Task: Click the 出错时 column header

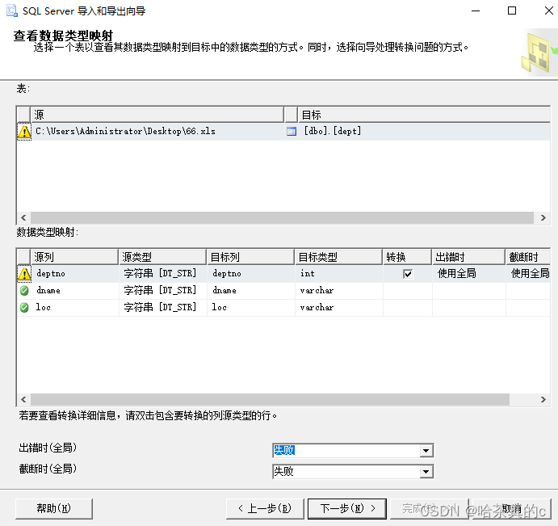Action: point(468,257)
